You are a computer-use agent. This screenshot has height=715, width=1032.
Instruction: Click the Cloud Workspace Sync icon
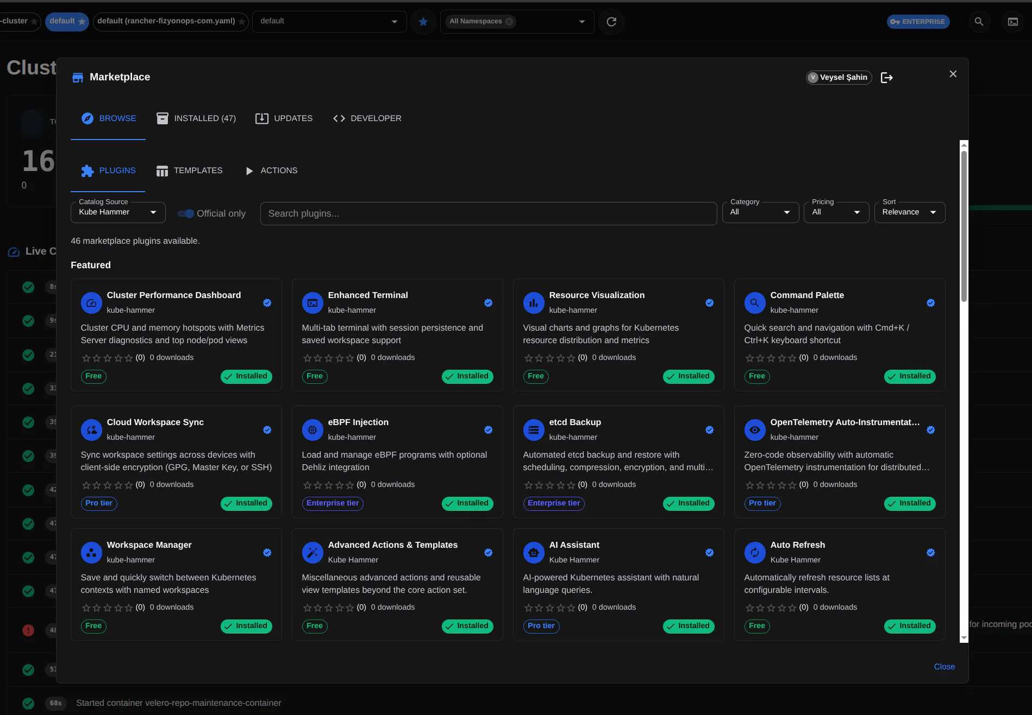click(91, 430)
